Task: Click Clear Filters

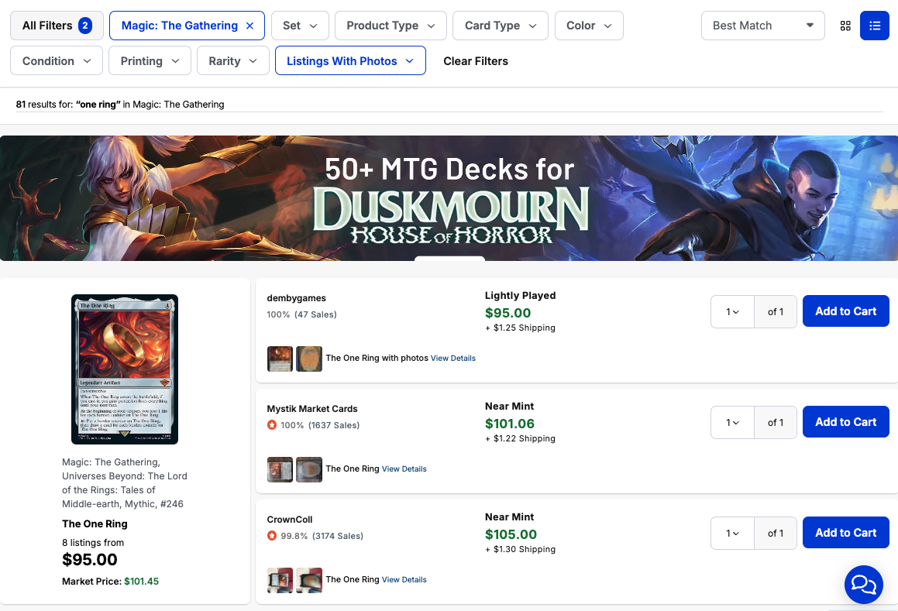Action: 476,61
